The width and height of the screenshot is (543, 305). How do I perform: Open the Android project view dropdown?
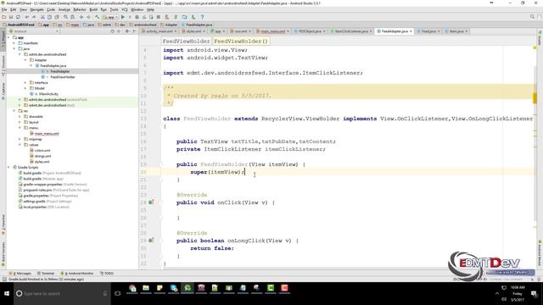point(33,31)
